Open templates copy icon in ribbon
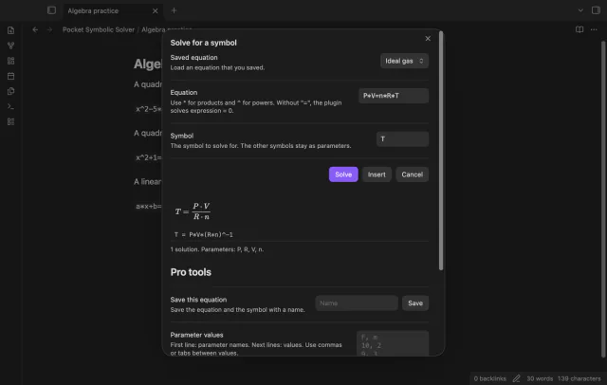This screenshot has width=607, height=385. pyautogui.click(x=10, y=91)
